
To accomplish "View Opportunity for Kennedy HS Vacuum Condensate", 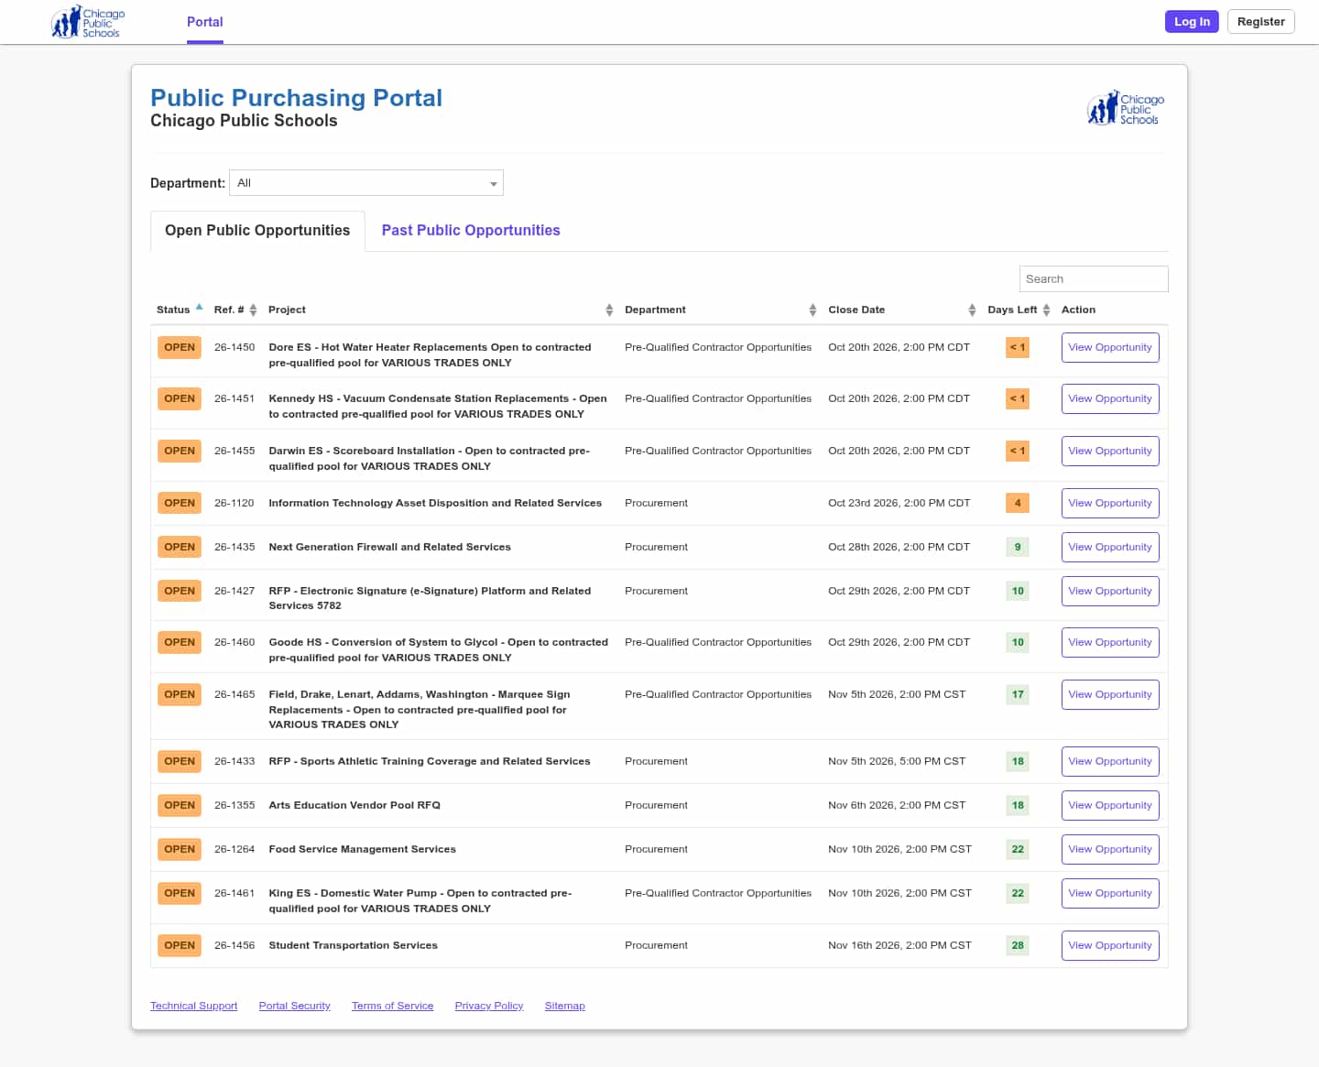I will click(x=1110, y=399).
